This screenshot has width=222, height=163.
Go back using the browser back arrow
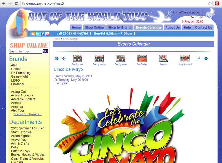3,3
